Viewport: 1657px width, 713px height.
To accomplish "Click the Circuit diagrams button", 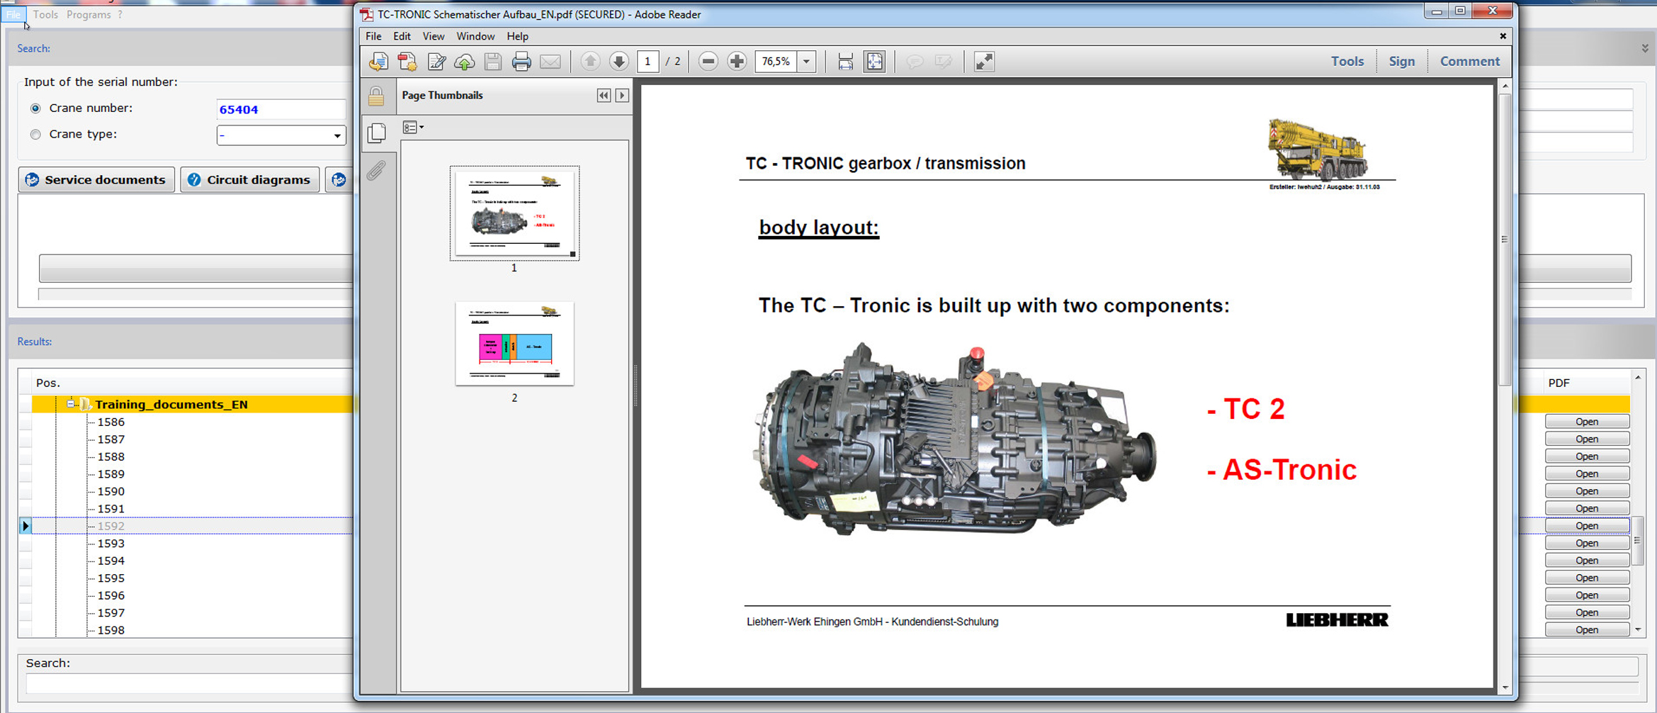I will [250, 180].
